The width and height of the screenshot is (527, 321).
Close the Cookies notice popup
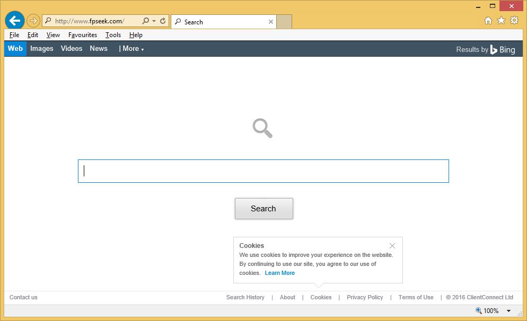pyautogui.click(x=392, y=246)
